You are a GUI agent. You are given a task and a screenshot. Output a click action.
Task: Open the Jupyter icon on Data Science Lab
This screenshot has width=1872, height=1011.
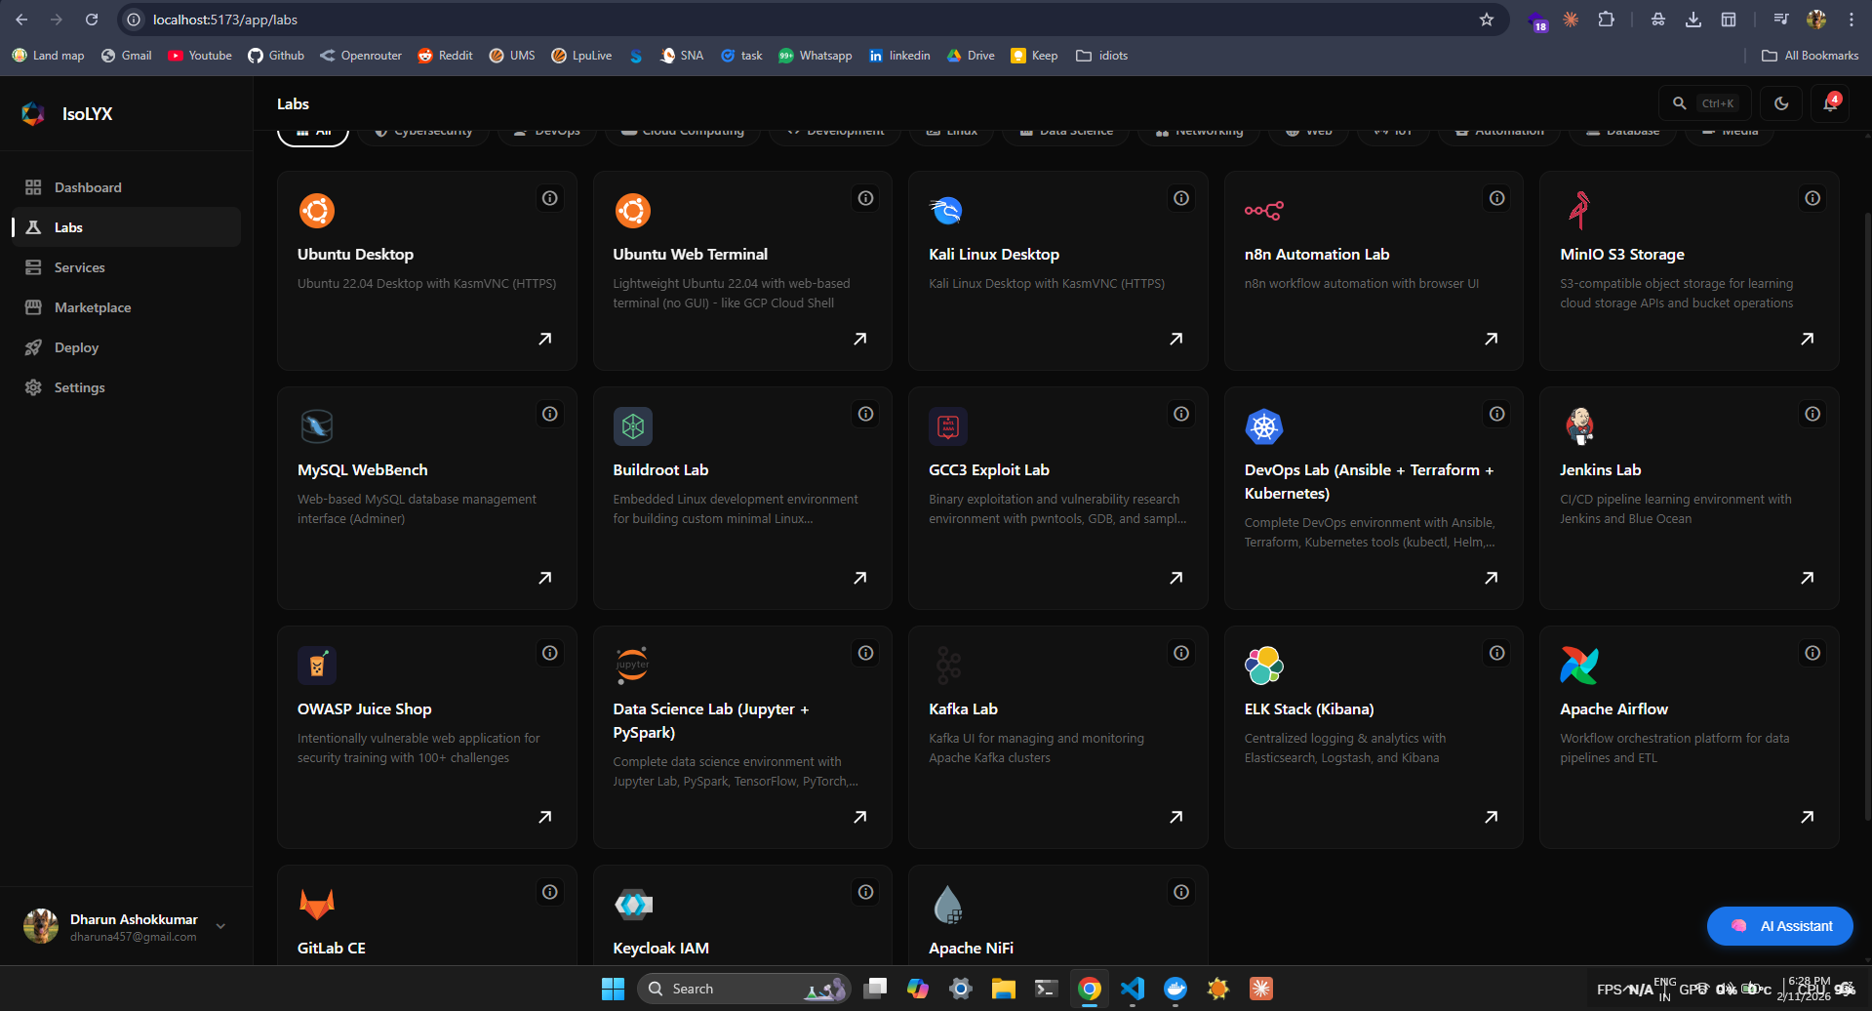click(631, 665)
